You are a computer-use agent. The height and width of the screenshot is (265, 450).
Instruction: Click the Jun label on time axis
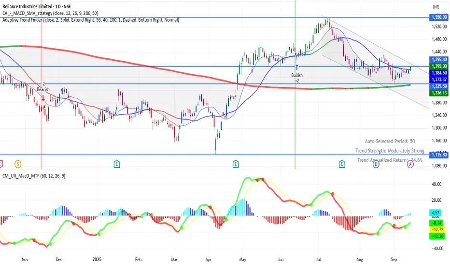click(280, 259)
